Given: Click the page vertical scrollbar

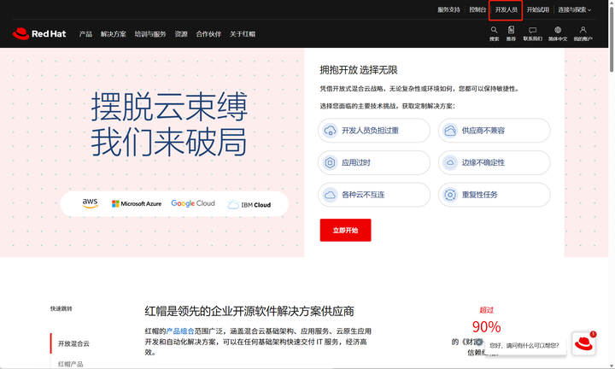Looking at the screenshot, I should click(612, 39).
